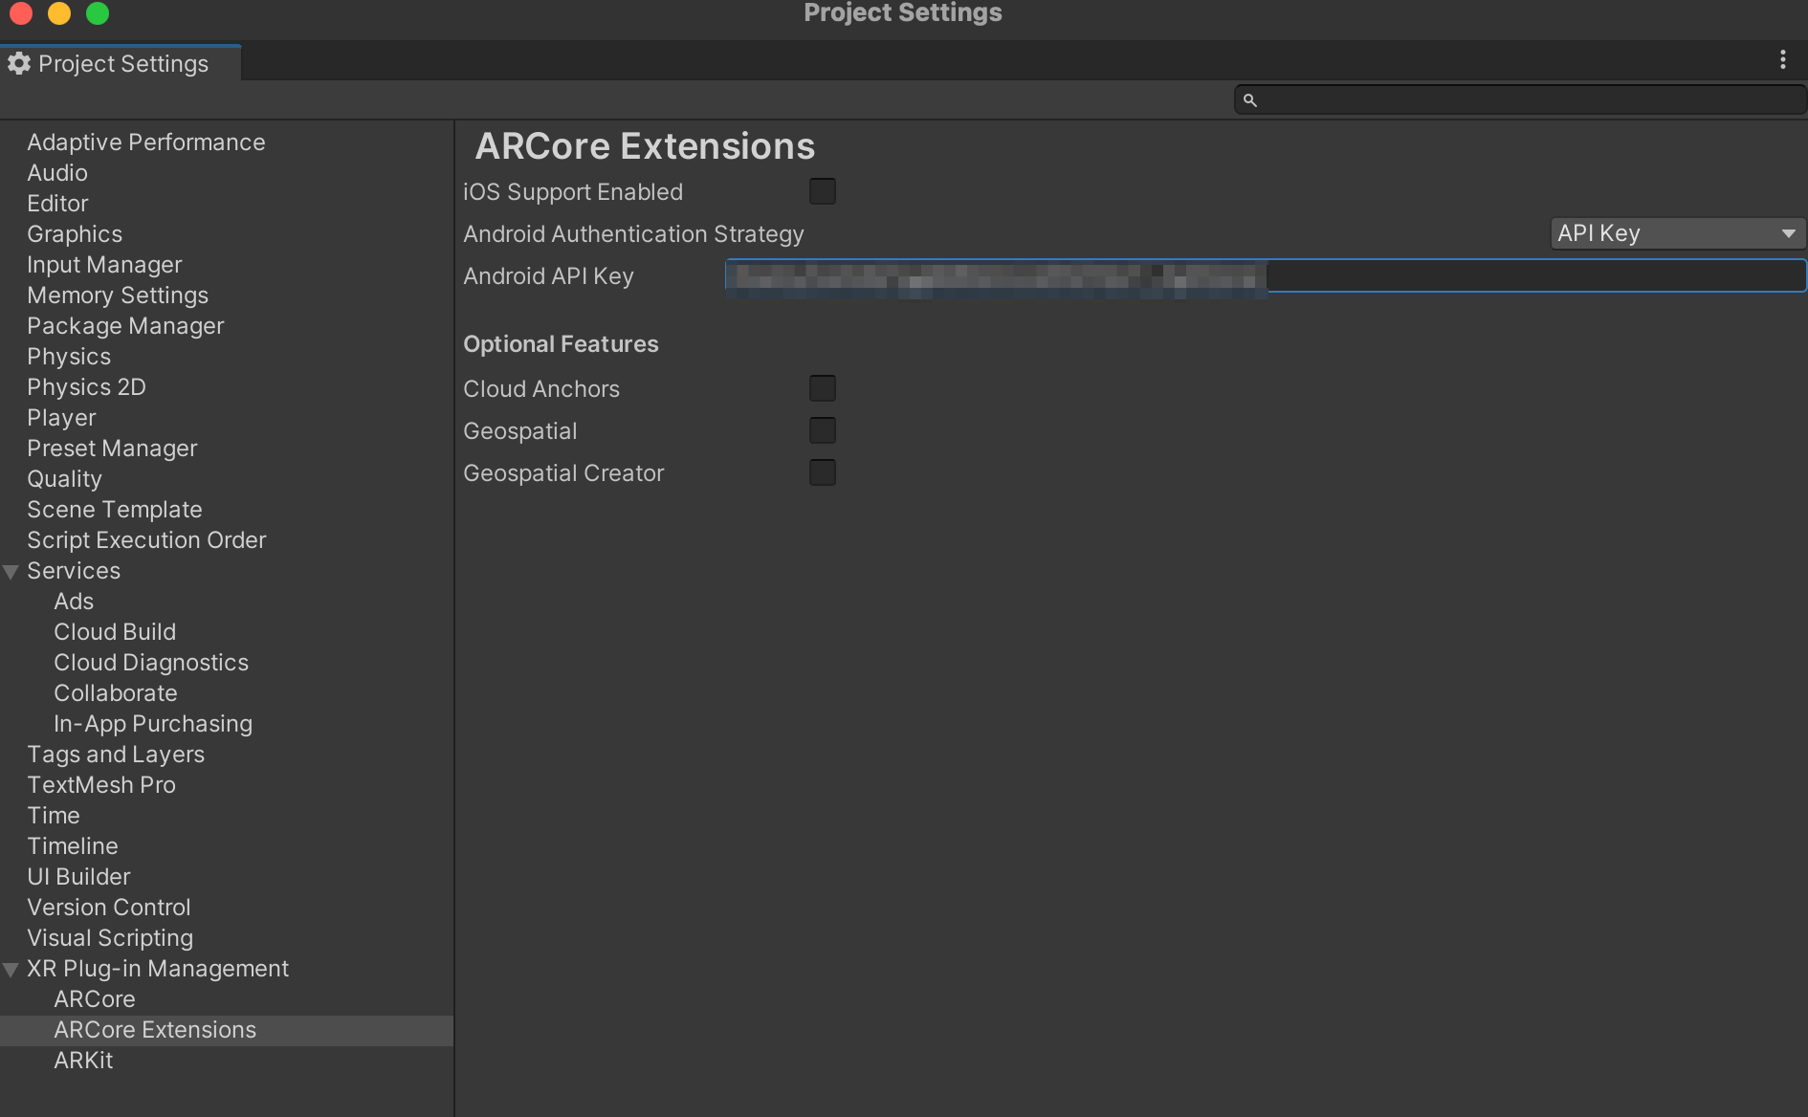The width and height of the screenshot is (1808, 1117).
Task: Enable iOS Support
Action: pyautogui.click(x=823, y=191)
